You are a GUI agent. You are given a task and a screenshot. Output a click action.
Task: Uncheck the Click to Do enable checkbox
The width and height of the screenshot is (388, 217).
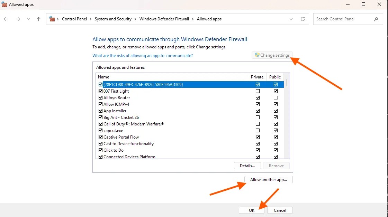[x=100, y=150]
